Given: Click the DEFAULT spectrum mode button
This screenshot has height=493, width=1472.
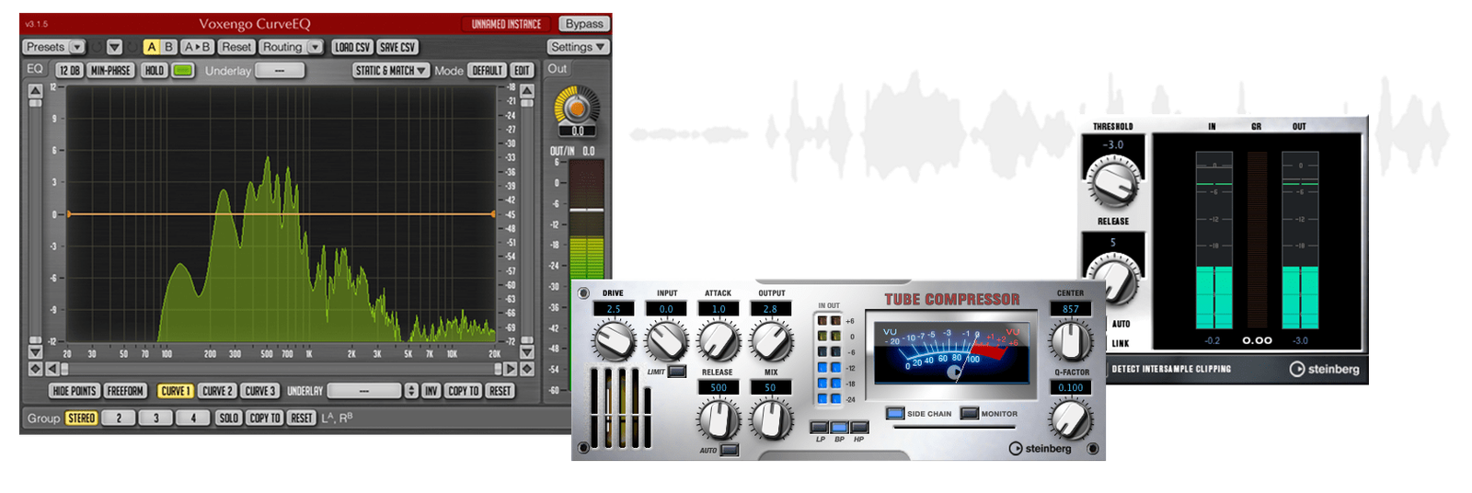Looking at the screenshot, I should (488, 71).
